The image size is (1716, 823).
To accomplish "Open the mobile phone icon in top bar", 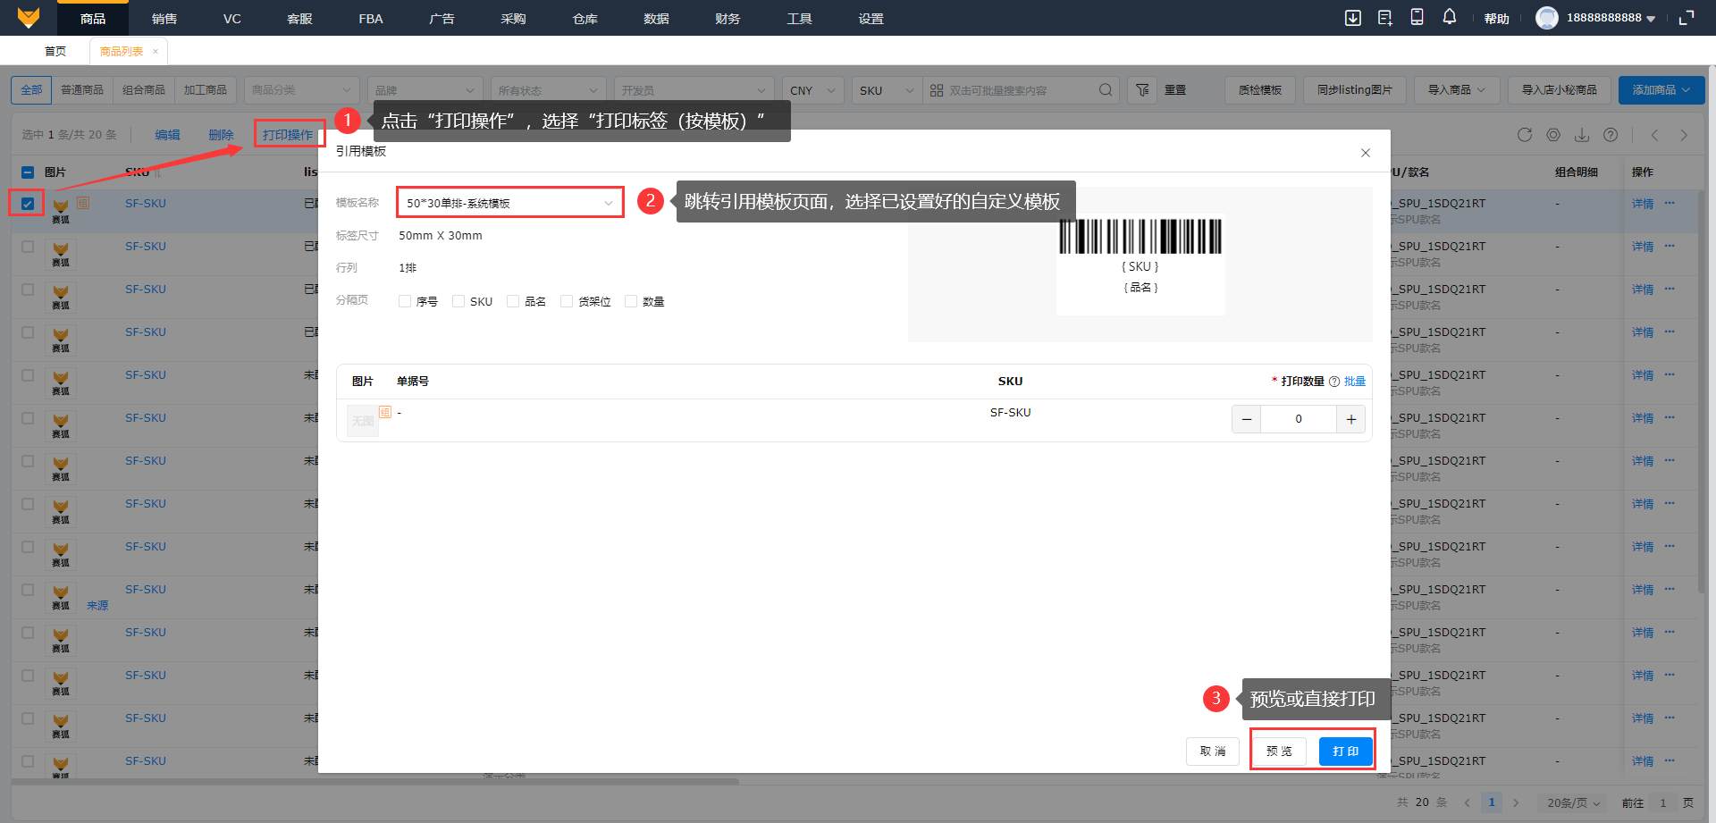I will click(1417, 17).
